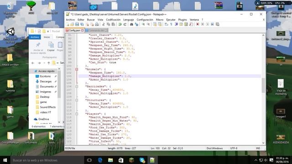Click Copiar button in Explorer ribbon
The width and height of the screenshot is (292, 164).
tap(51, 46)
